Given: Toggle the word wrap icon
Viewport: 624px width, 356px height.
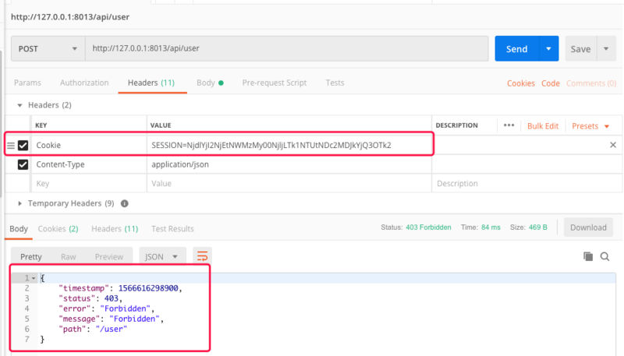Looking at the screenshot, I should pos(202,256).
